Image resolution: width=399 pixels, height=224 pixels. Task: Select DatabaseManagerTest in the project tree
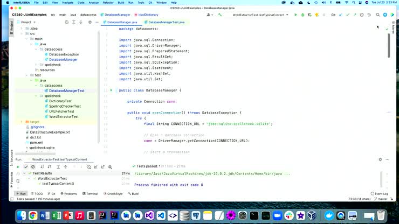pos(67,91)
